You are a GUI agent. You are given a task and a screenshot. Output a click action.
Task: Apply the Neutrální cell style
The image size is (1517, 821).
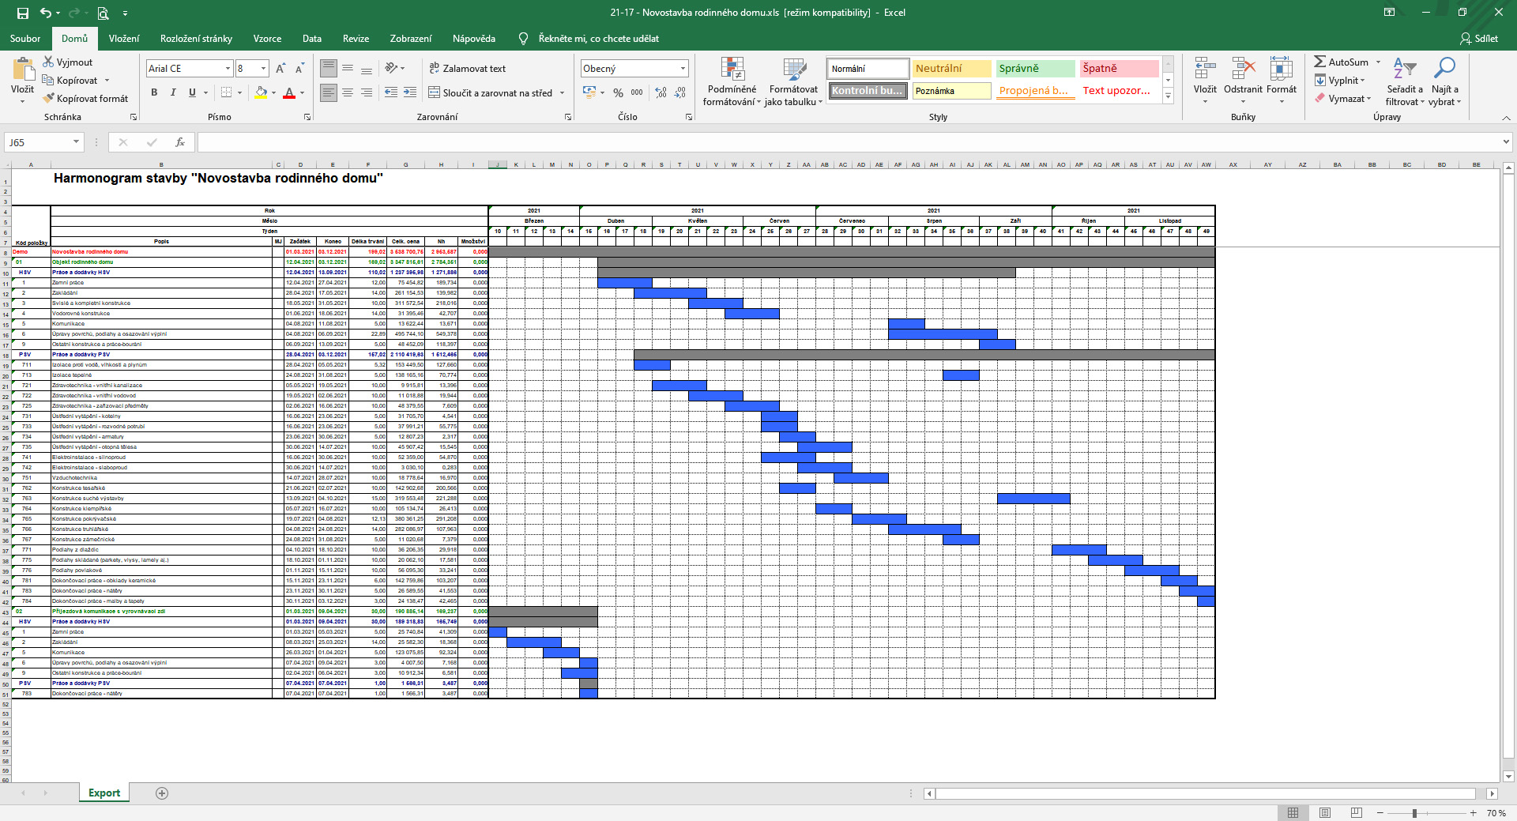click(x=951, y=69)
